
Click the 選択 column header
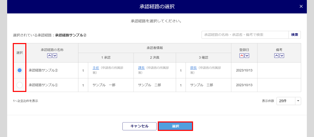[19, 53]
